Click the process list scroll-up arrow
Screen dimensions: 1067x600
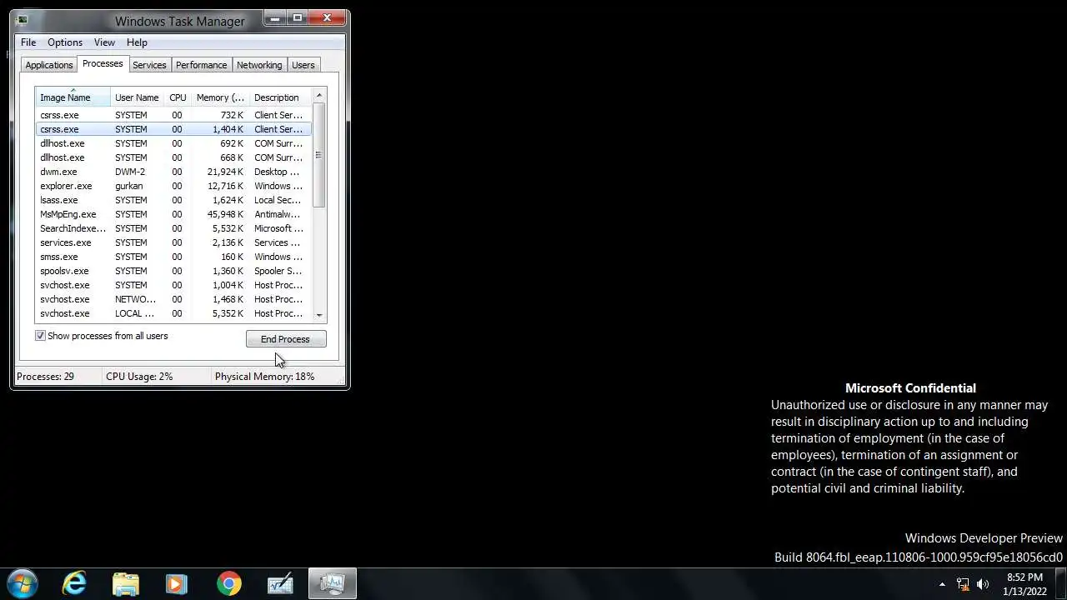[318, 96]
